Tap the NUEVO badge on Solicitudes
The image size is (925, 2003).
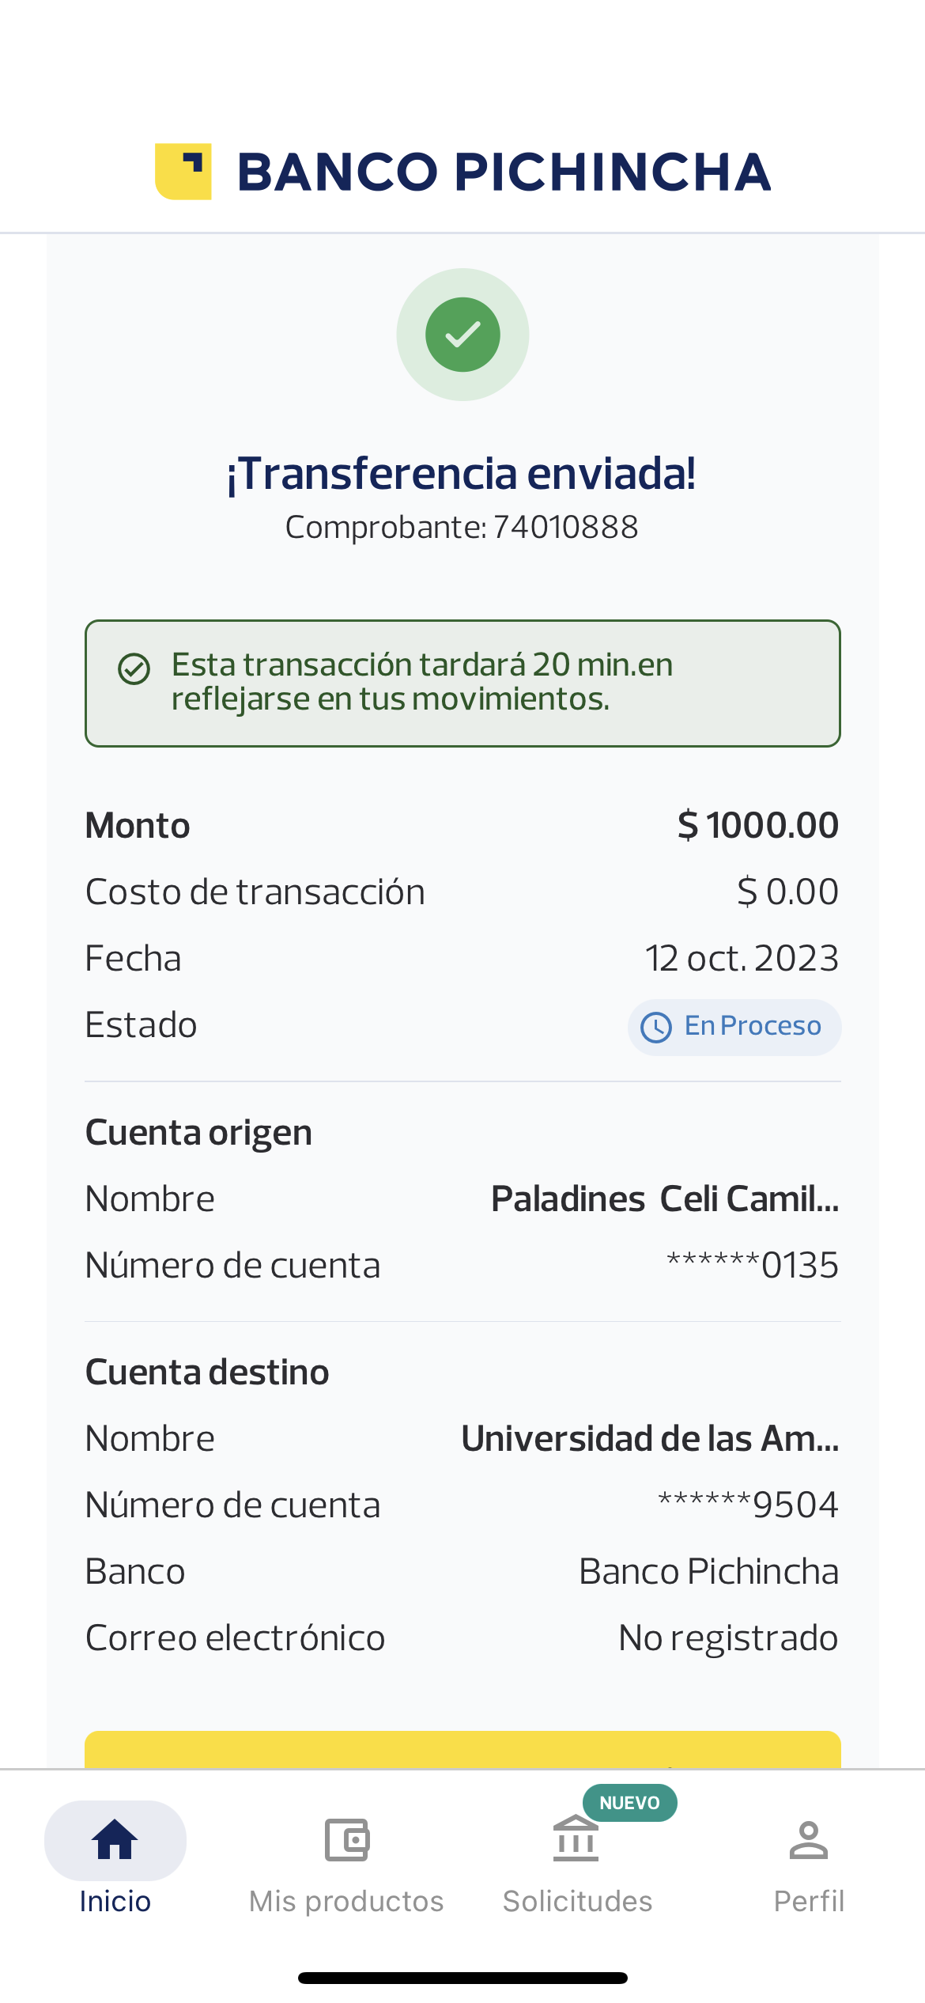click(x=629, y=1803)
